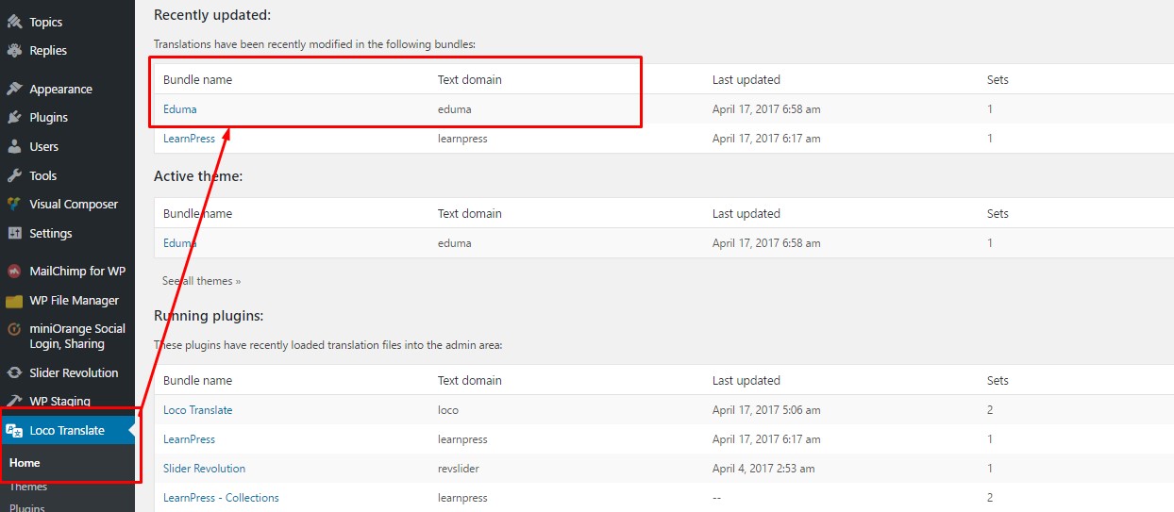
Task: Click Text domain header in Active theme table
Action: tap(470, 214)
